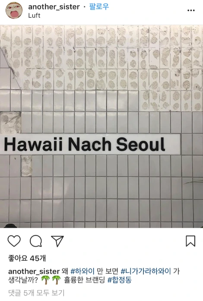Open comments with the speech bubble icon

coord(36,241)
